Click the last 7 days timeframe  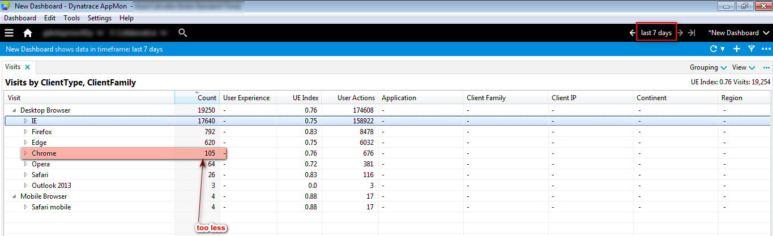coord(656,33)
